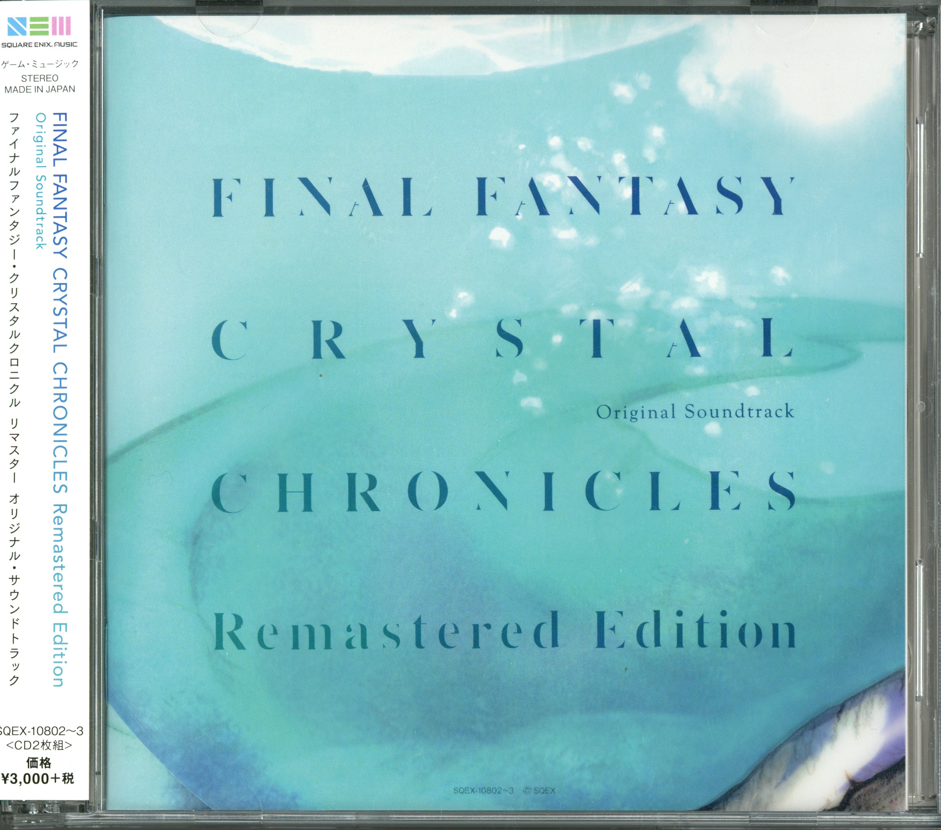This screenshot has width=941, height=830.
Task: Click the MADE IN JAPAN text
Action: [40, 89]
